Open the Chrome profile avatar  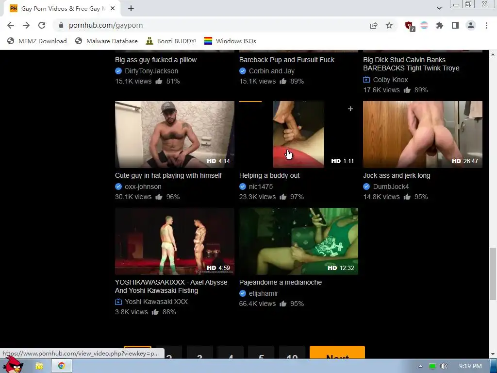pyautogui.click(x=471, y=25)
